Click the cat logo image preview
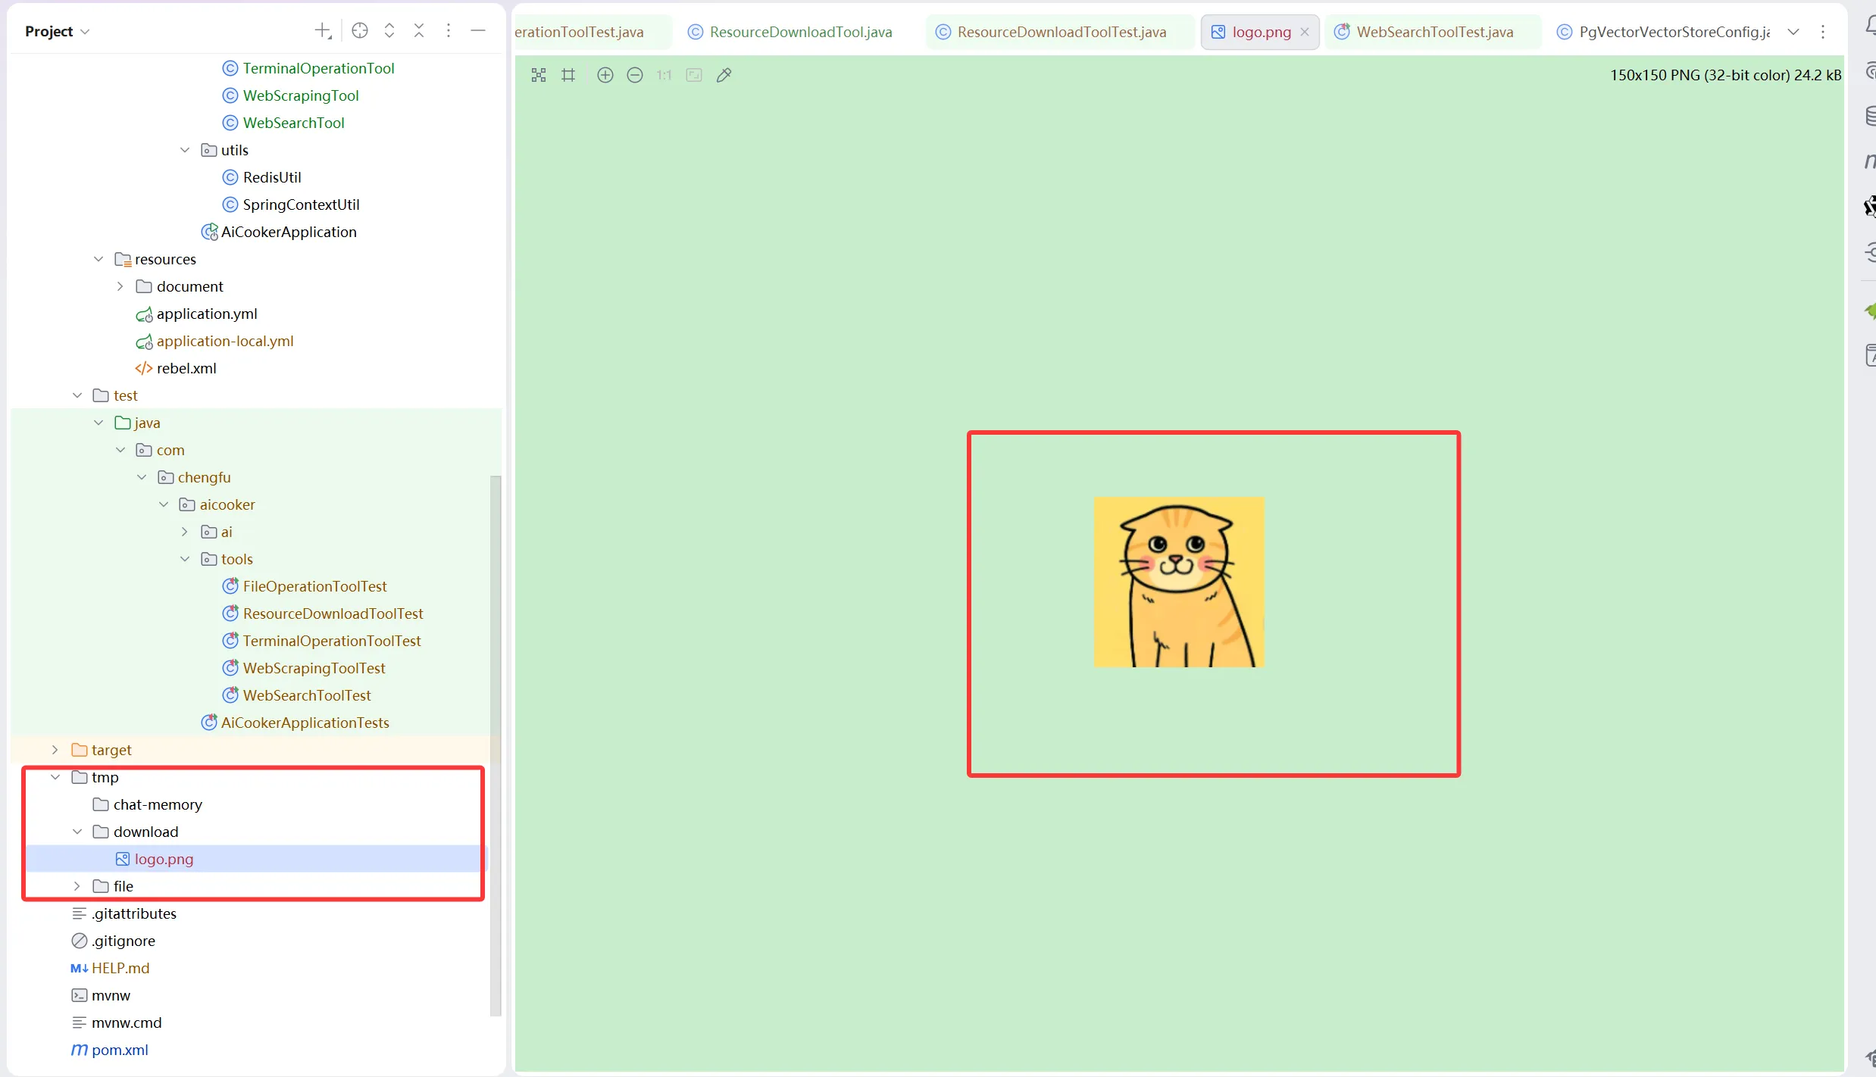Screen dimensions: 1876x1077 point(1179,582)
